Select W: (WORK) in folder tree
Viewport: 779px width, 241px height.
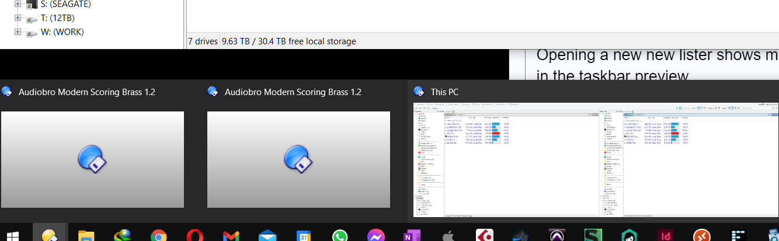[62, 32]
